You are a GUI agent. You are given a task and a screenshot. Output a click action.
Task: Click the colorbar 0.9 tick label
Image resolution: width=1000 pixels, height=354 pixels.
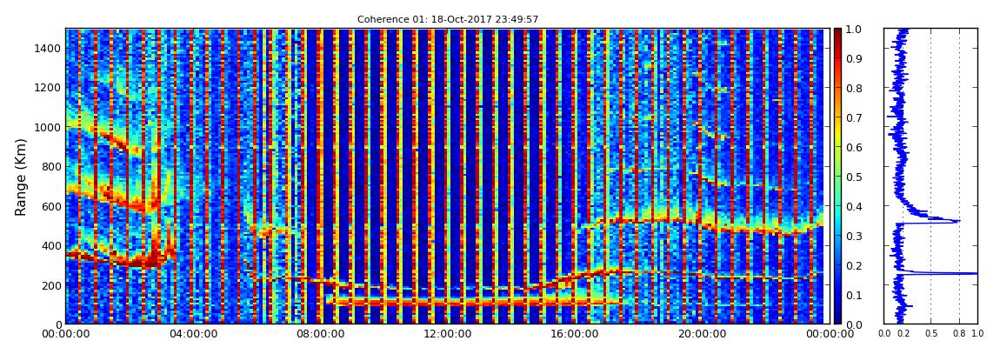(x=853, y=58)
